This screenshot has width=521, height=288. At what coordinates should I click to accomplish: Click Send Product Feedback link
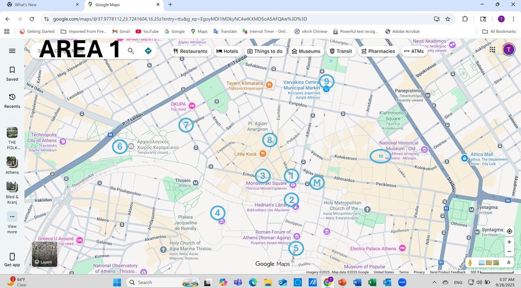447,272
